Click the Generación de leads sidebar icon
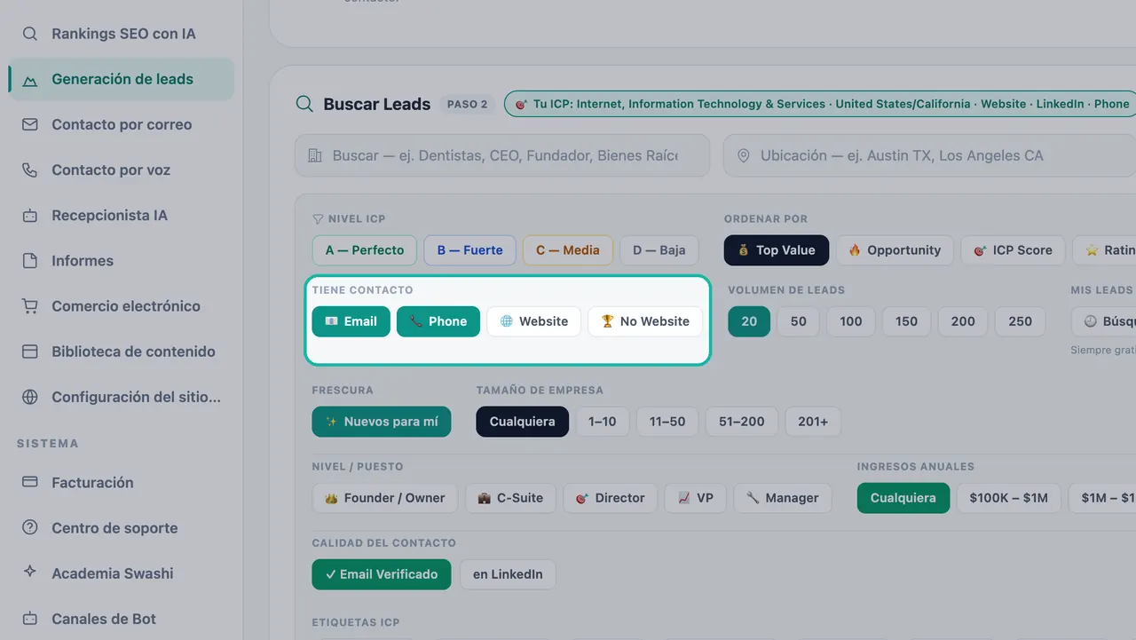This screenshot has height=640, width=1136. pyautogui.click(x=30, y=79)
